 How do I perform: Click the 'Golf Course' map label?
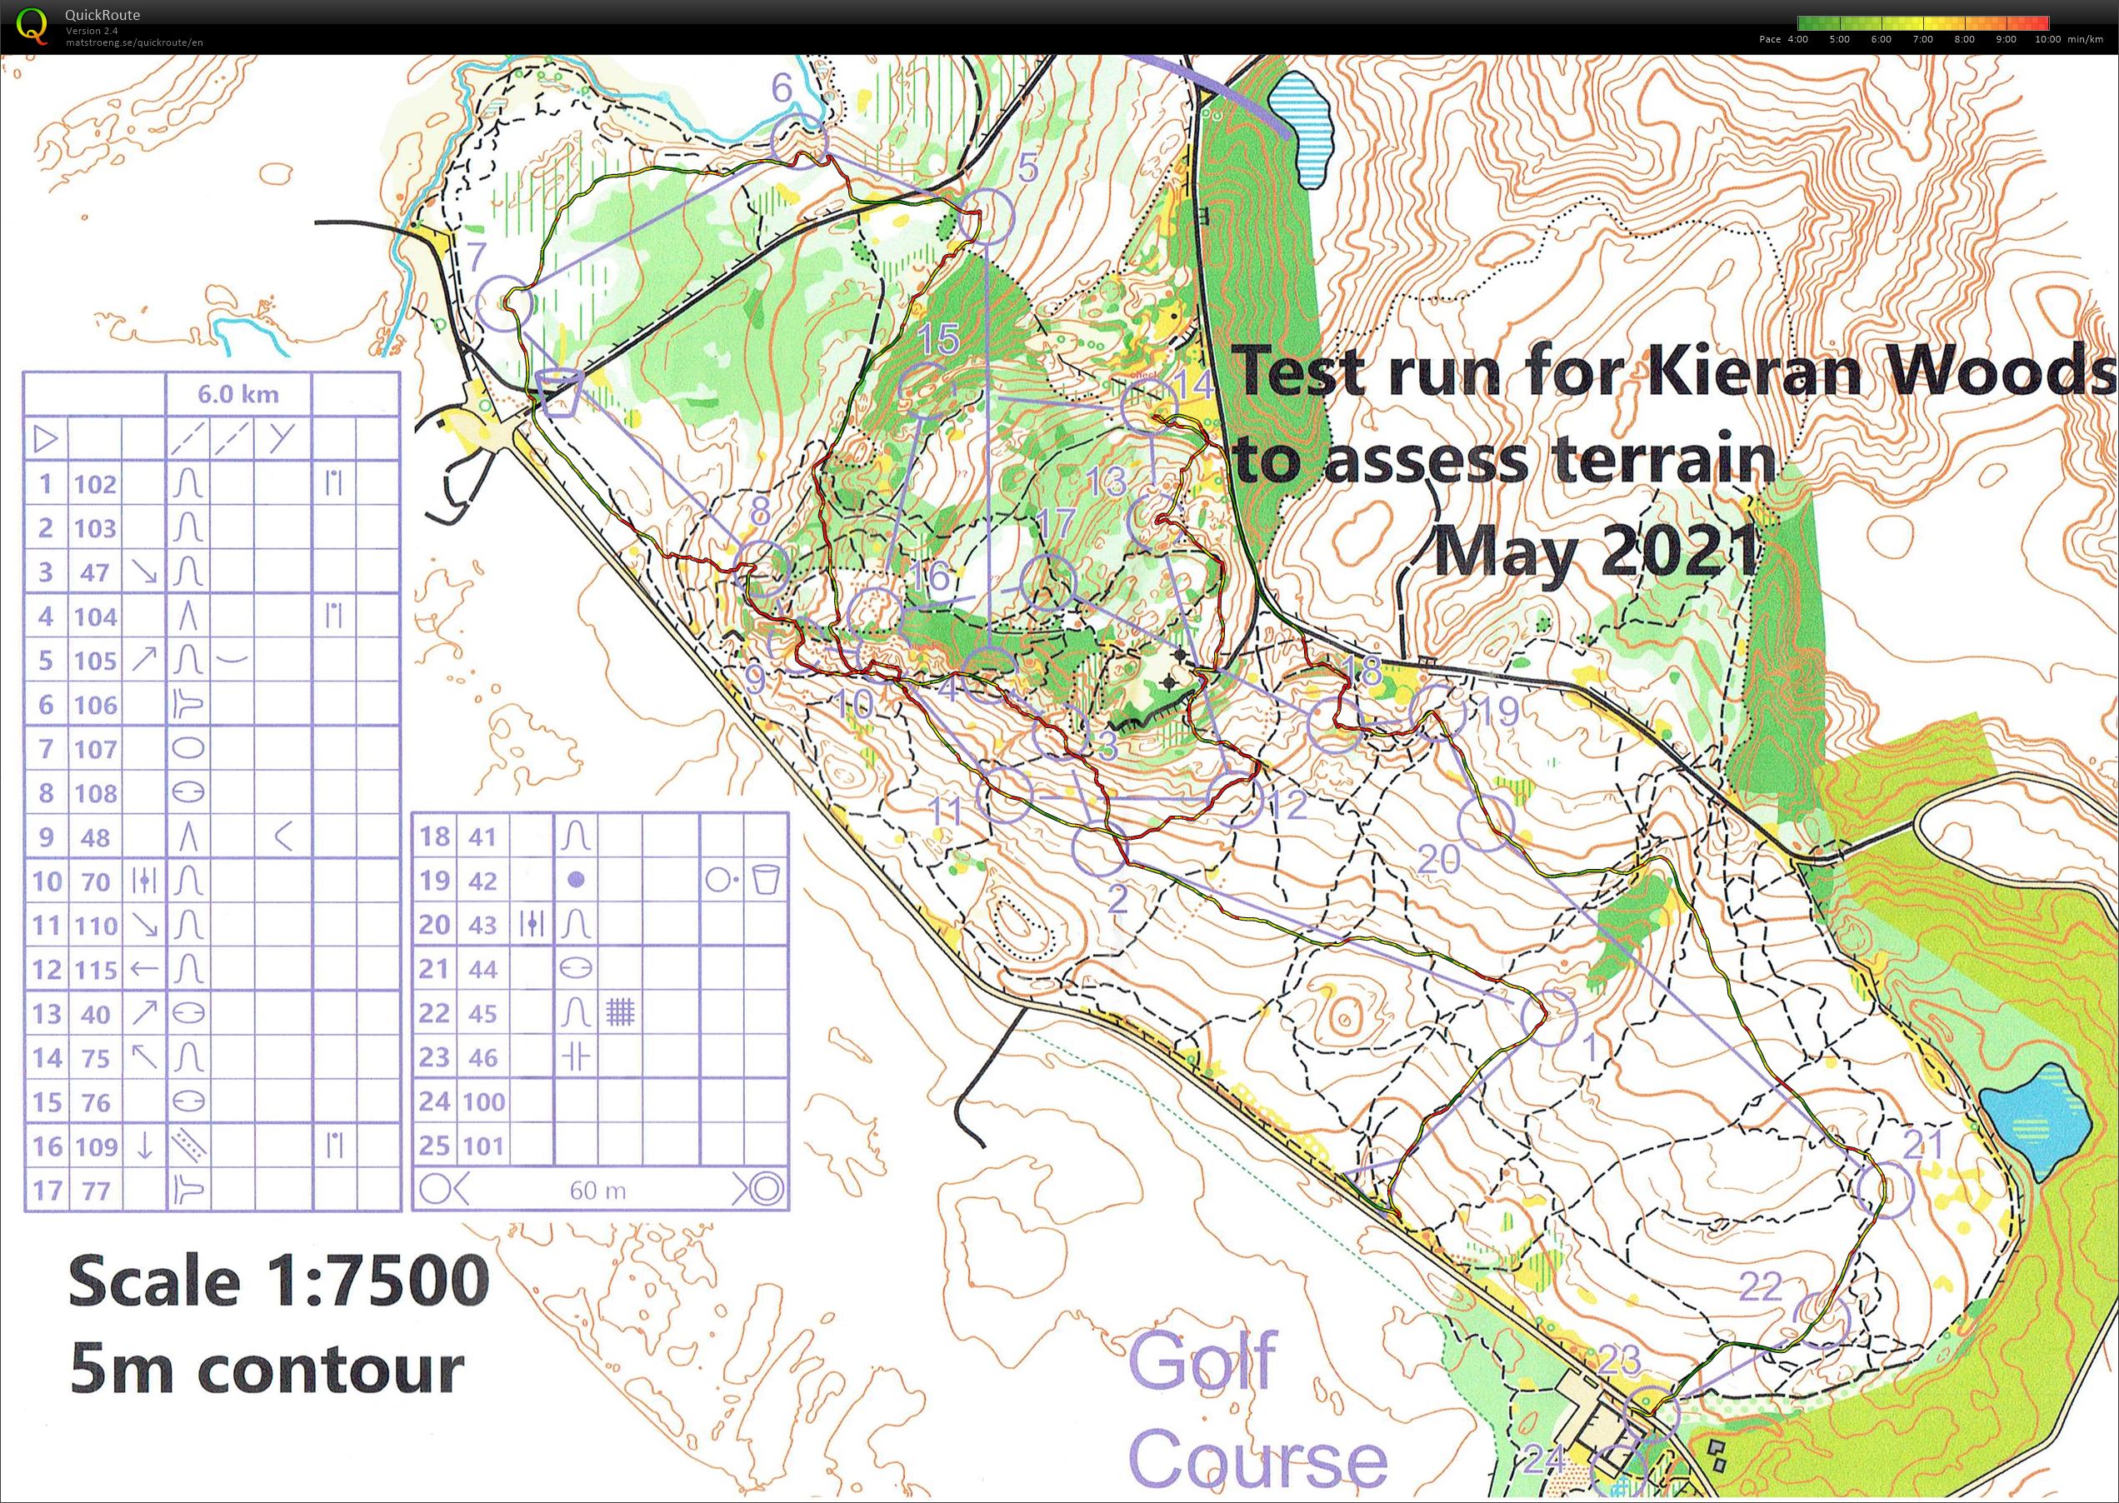point(1257,1410)
